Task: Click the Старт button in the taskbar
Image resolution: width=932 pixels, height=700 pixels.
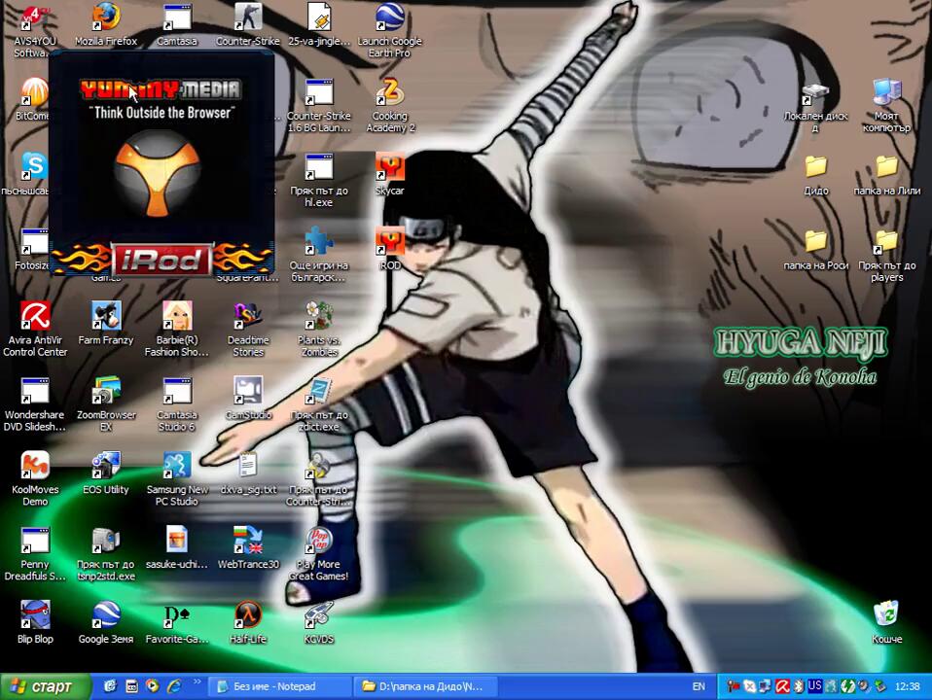Action: [45, 686]
